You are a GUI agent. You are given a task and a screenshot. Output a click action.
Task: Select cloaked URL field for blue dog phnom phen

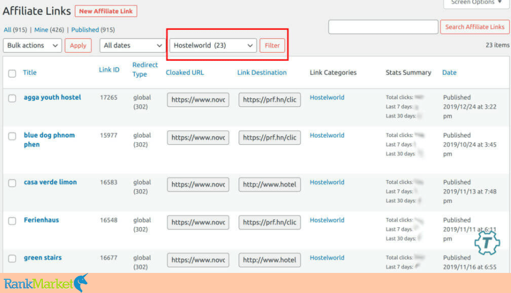point(198,137)
